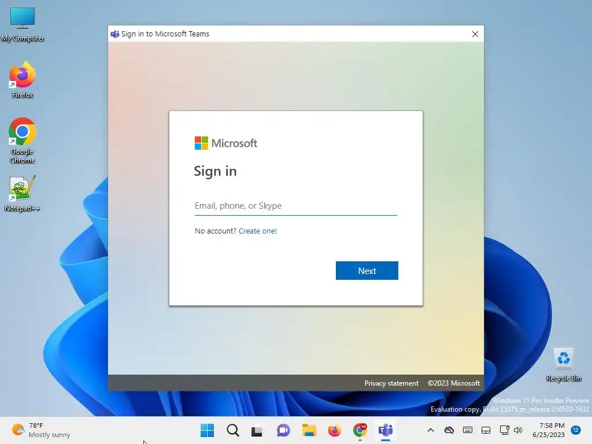Viewport: 592px width, 444px height.
Task: Open taskbar Search
Action: pyautogui.click(x=232, y=430)
